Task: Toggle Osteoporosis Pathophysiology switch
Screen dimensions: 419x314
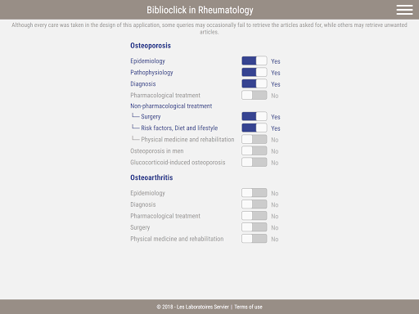Action: click(255, 72)
